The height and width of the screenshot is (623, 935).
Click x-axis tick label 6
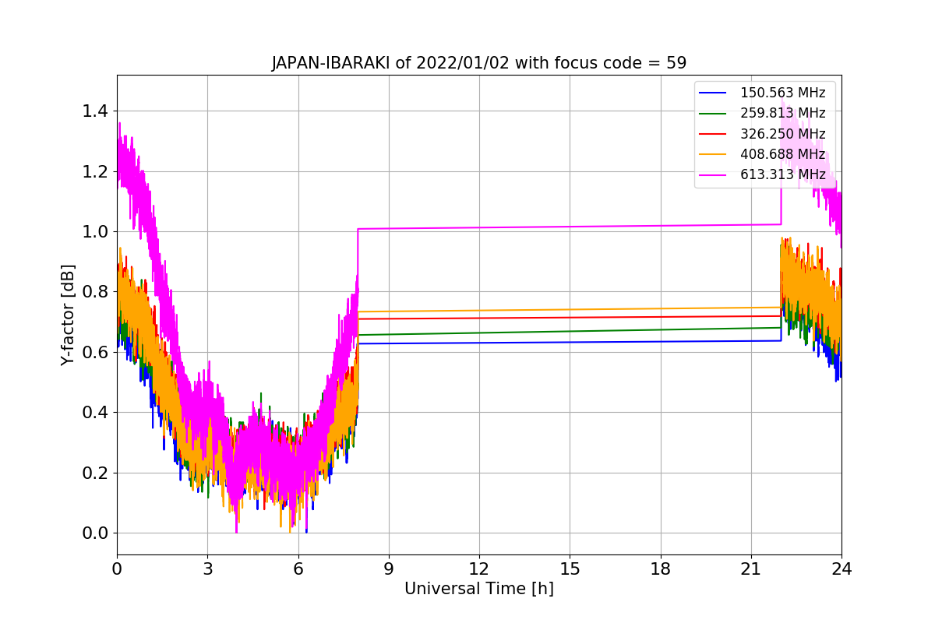point(298,568)
